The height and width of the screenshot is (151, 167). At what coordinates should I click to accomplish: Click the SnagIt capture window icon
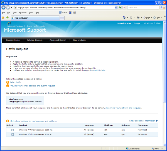(x=70, y=13)
